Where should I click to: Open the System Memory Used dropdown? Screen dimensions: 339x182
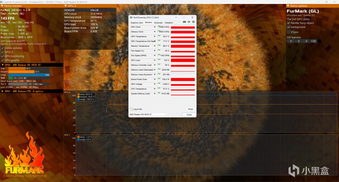(x=155, y=94)
